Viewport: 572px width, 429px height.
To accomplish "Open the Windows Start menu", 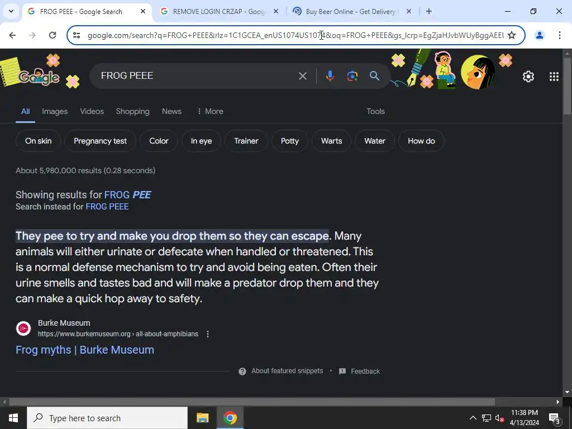I will [13, 418].
